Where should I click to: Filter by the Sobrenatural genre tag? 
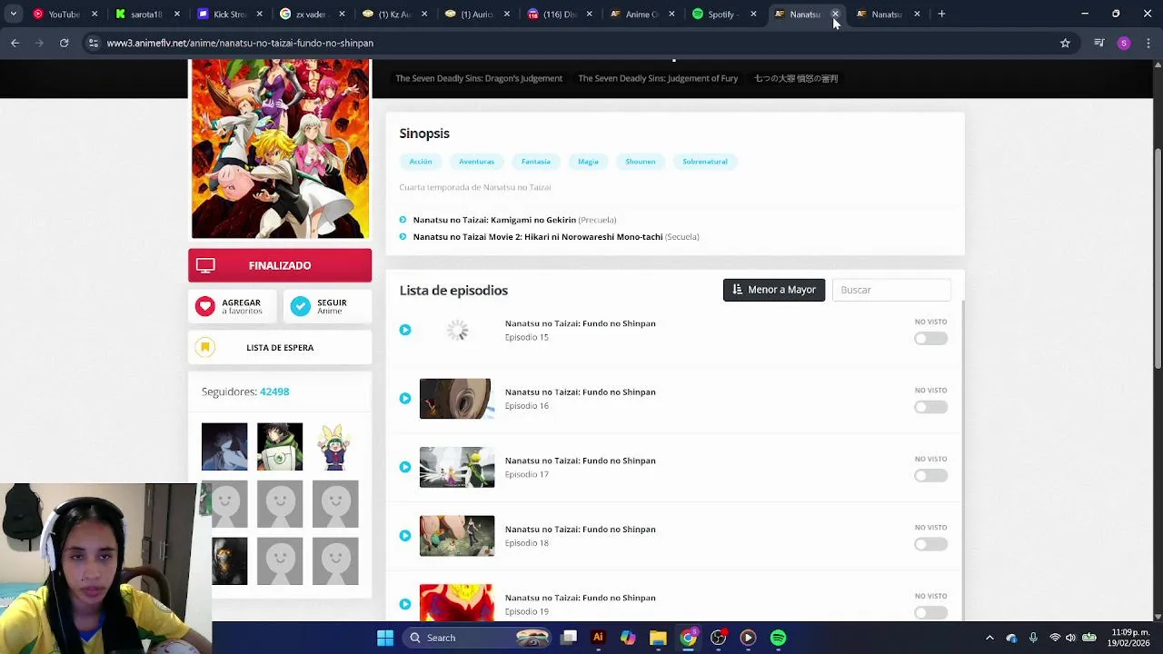(705, 162)
